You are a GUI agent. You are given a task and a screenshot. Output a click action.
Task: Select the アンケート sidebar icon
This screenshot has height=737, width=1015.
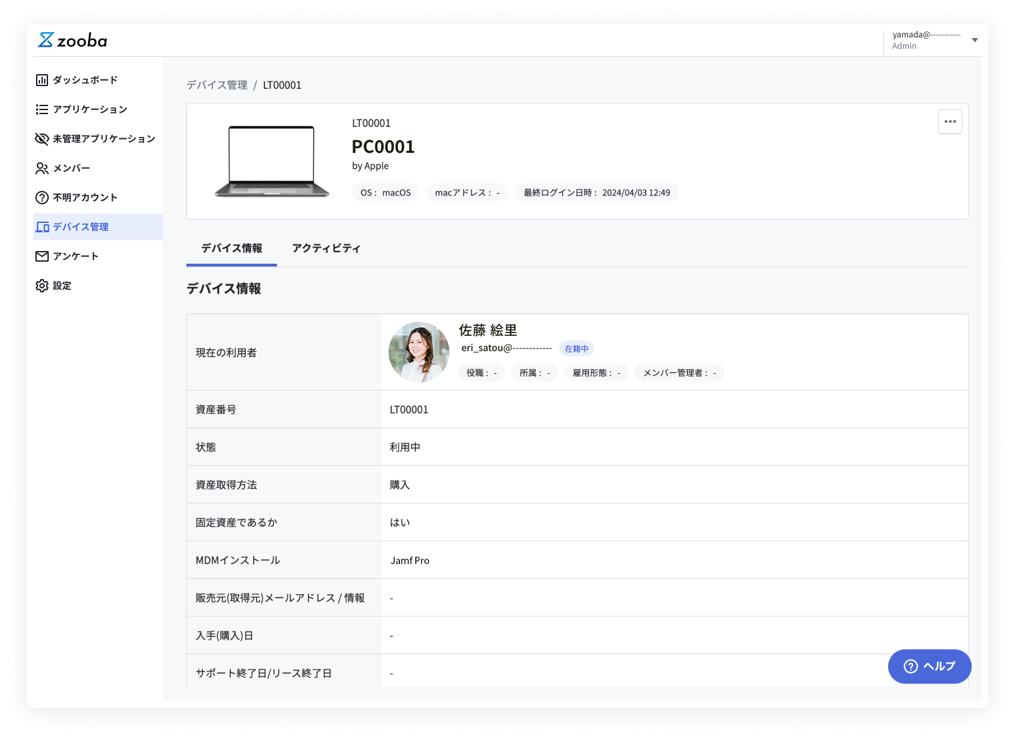[41, 256]
